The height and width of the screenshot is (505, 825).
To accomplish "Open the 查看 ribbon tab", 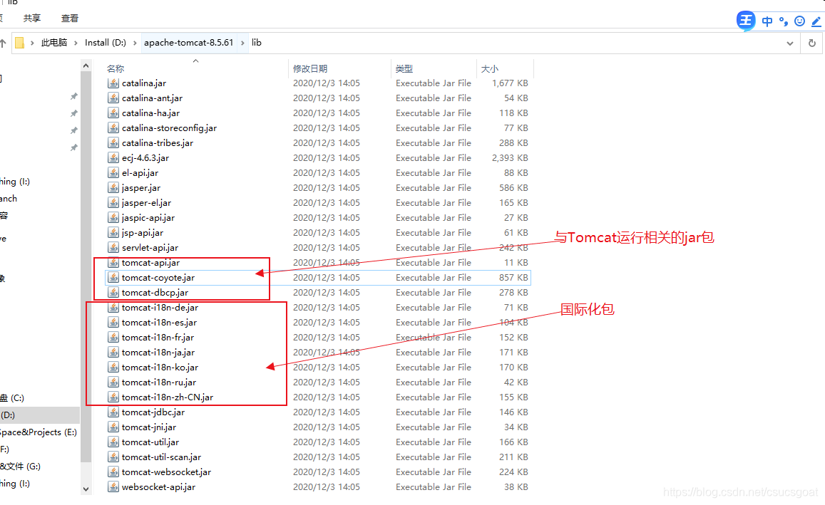I will (69, 19).
